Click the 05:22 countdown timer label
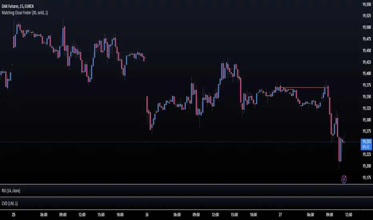This screenshot has width=373, height=220. click(366, 147)
